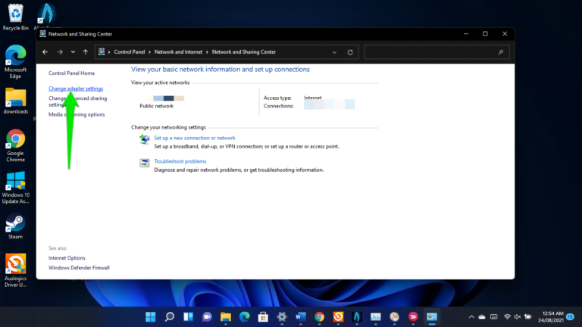
Task: Open the Windows Start menu
Action: click(x=150, y=317)
